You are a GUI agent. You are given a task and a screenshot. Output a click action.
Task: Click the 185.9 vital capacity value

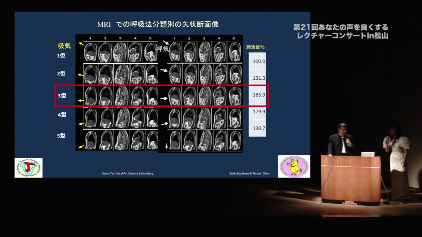(259, 95)
